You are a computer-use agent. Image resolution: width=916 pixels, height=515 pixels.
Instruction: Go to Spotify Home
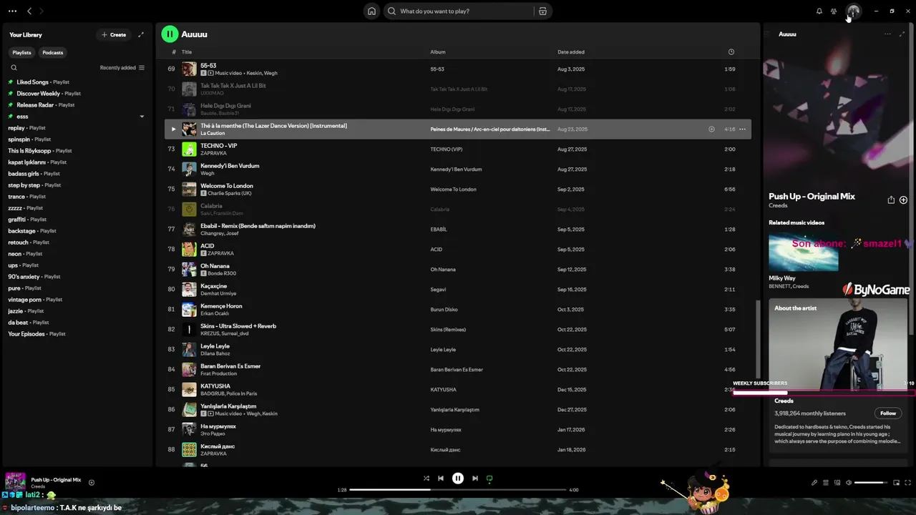pyautogui.click(x=371, y=11)
